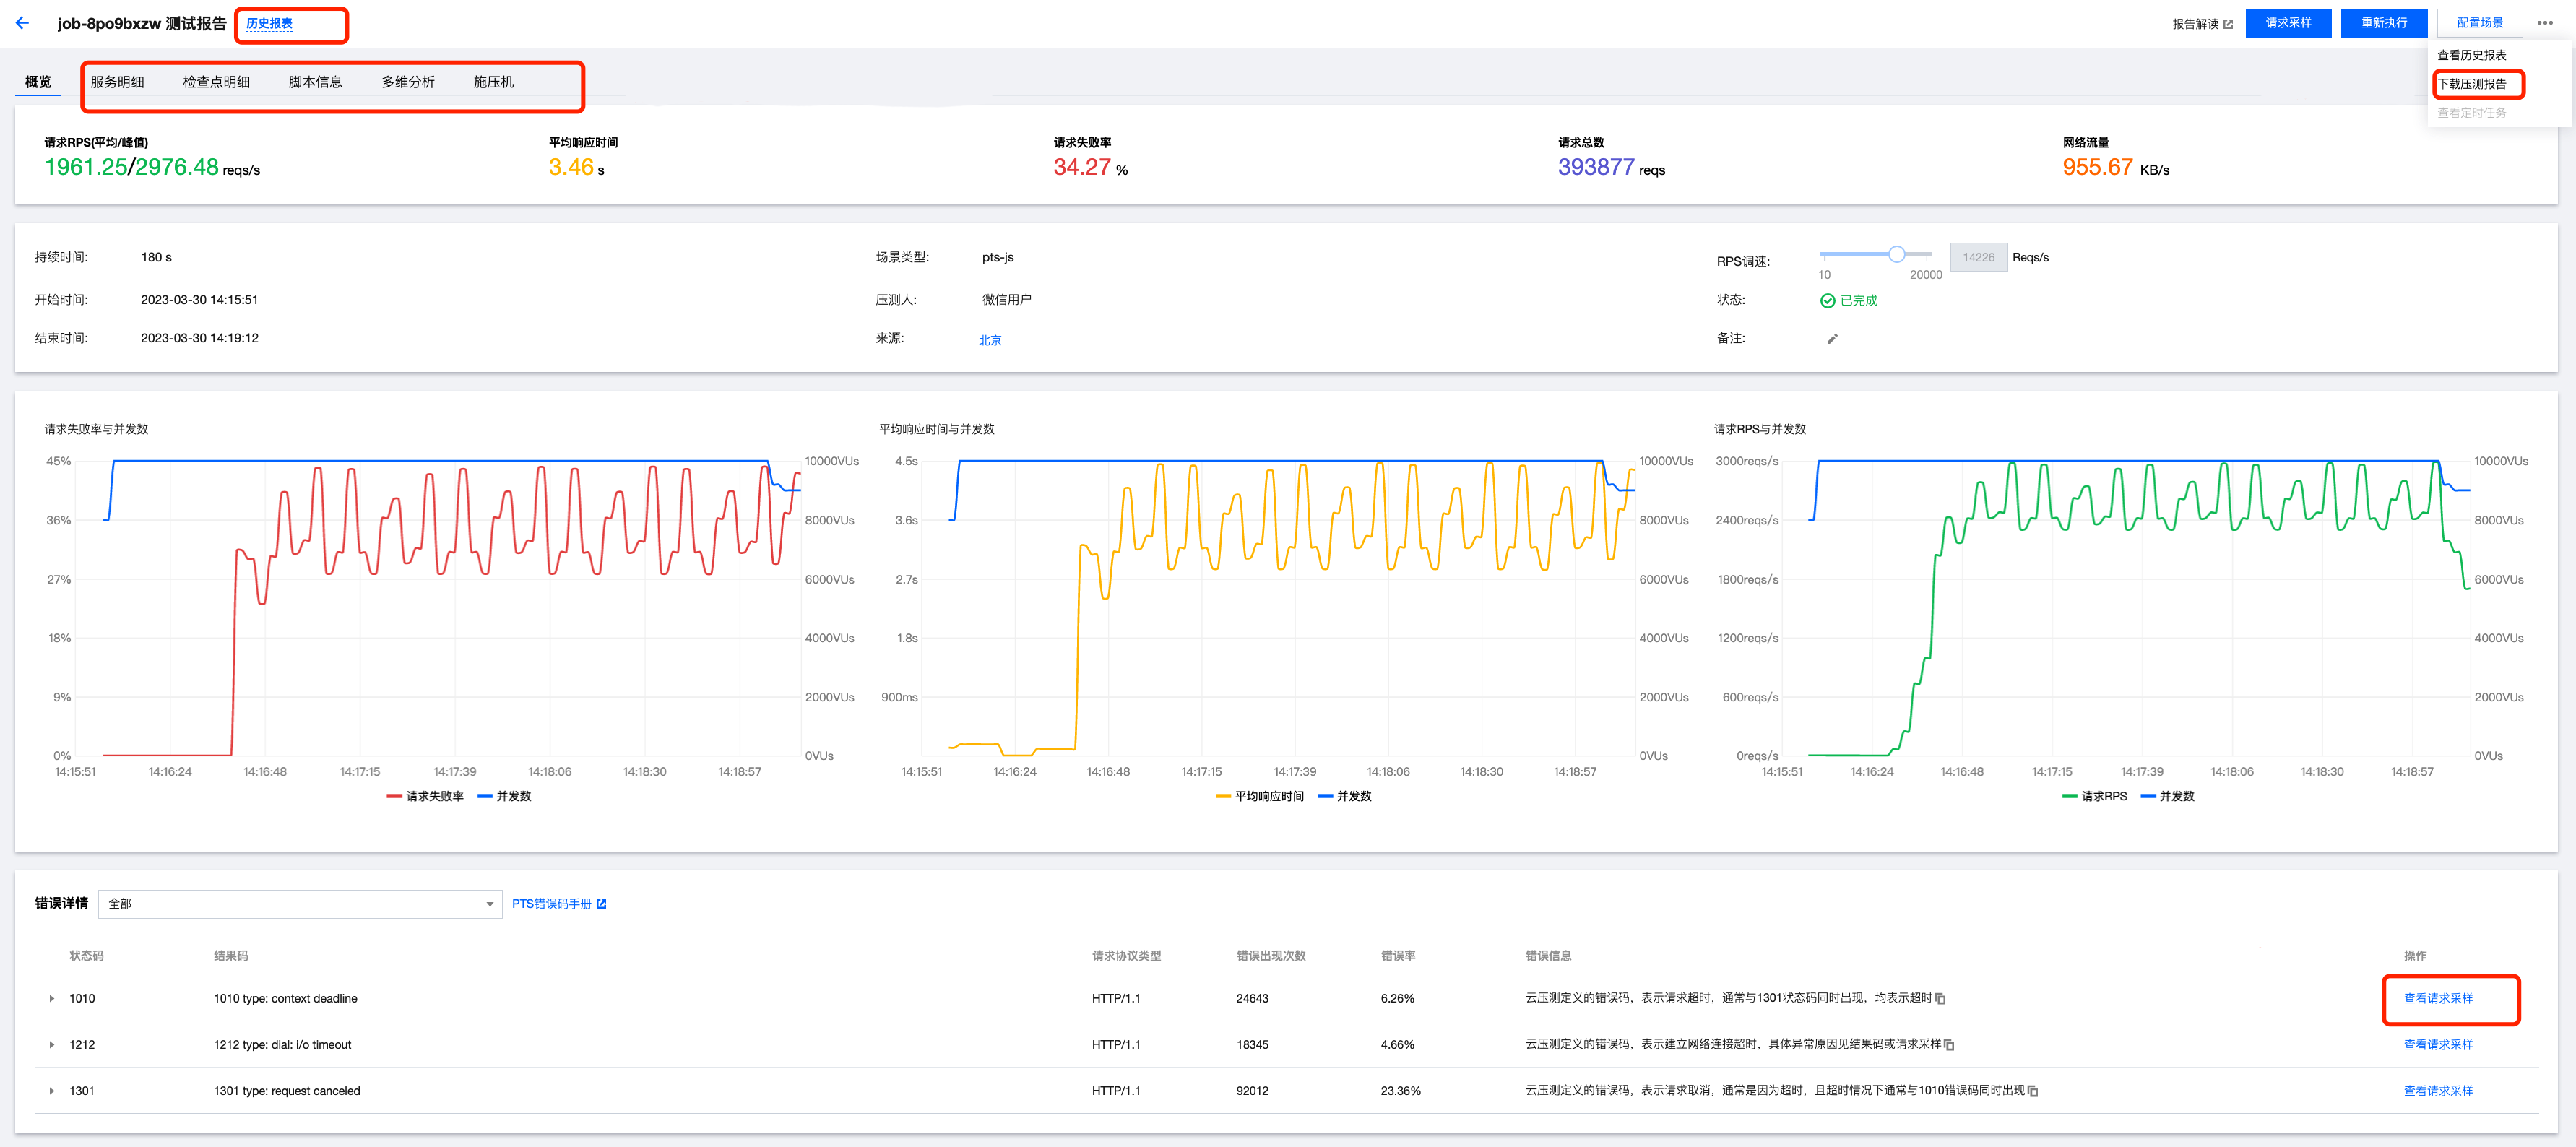Copy the 1010 error message text
Viewport: 2576px width, 1147px height.
pos(1940,999)
